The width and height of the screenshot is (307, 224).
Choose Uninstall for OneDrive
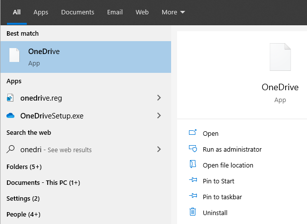[x=215, y=213]
